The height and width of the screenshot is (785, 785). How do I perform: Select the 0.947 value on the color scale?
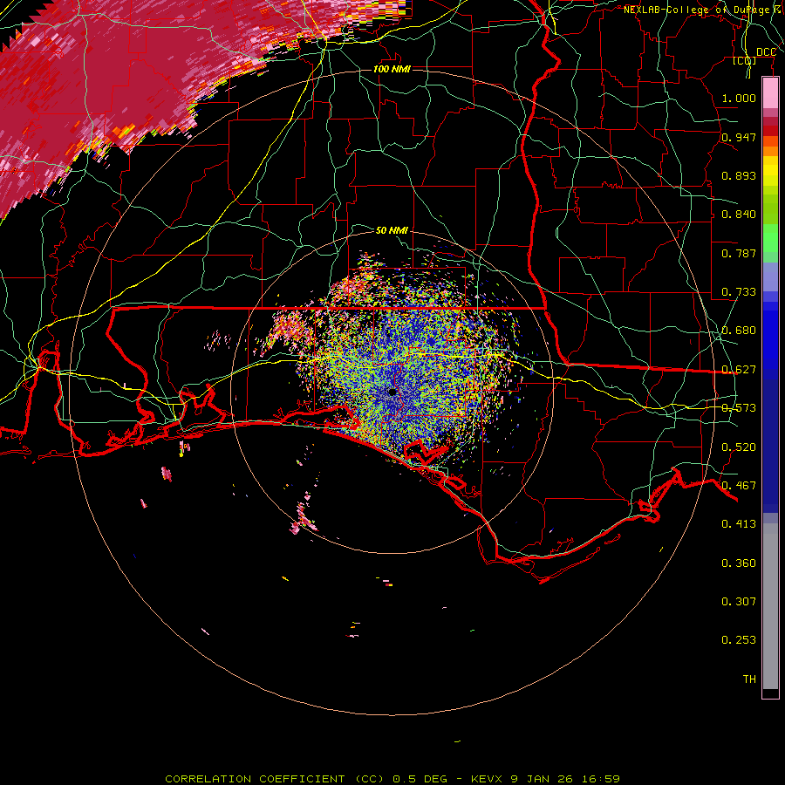(739, 137)
